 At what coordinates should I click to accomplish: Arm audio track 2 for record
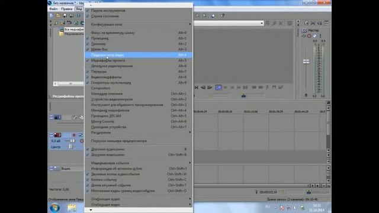(74, 135)
